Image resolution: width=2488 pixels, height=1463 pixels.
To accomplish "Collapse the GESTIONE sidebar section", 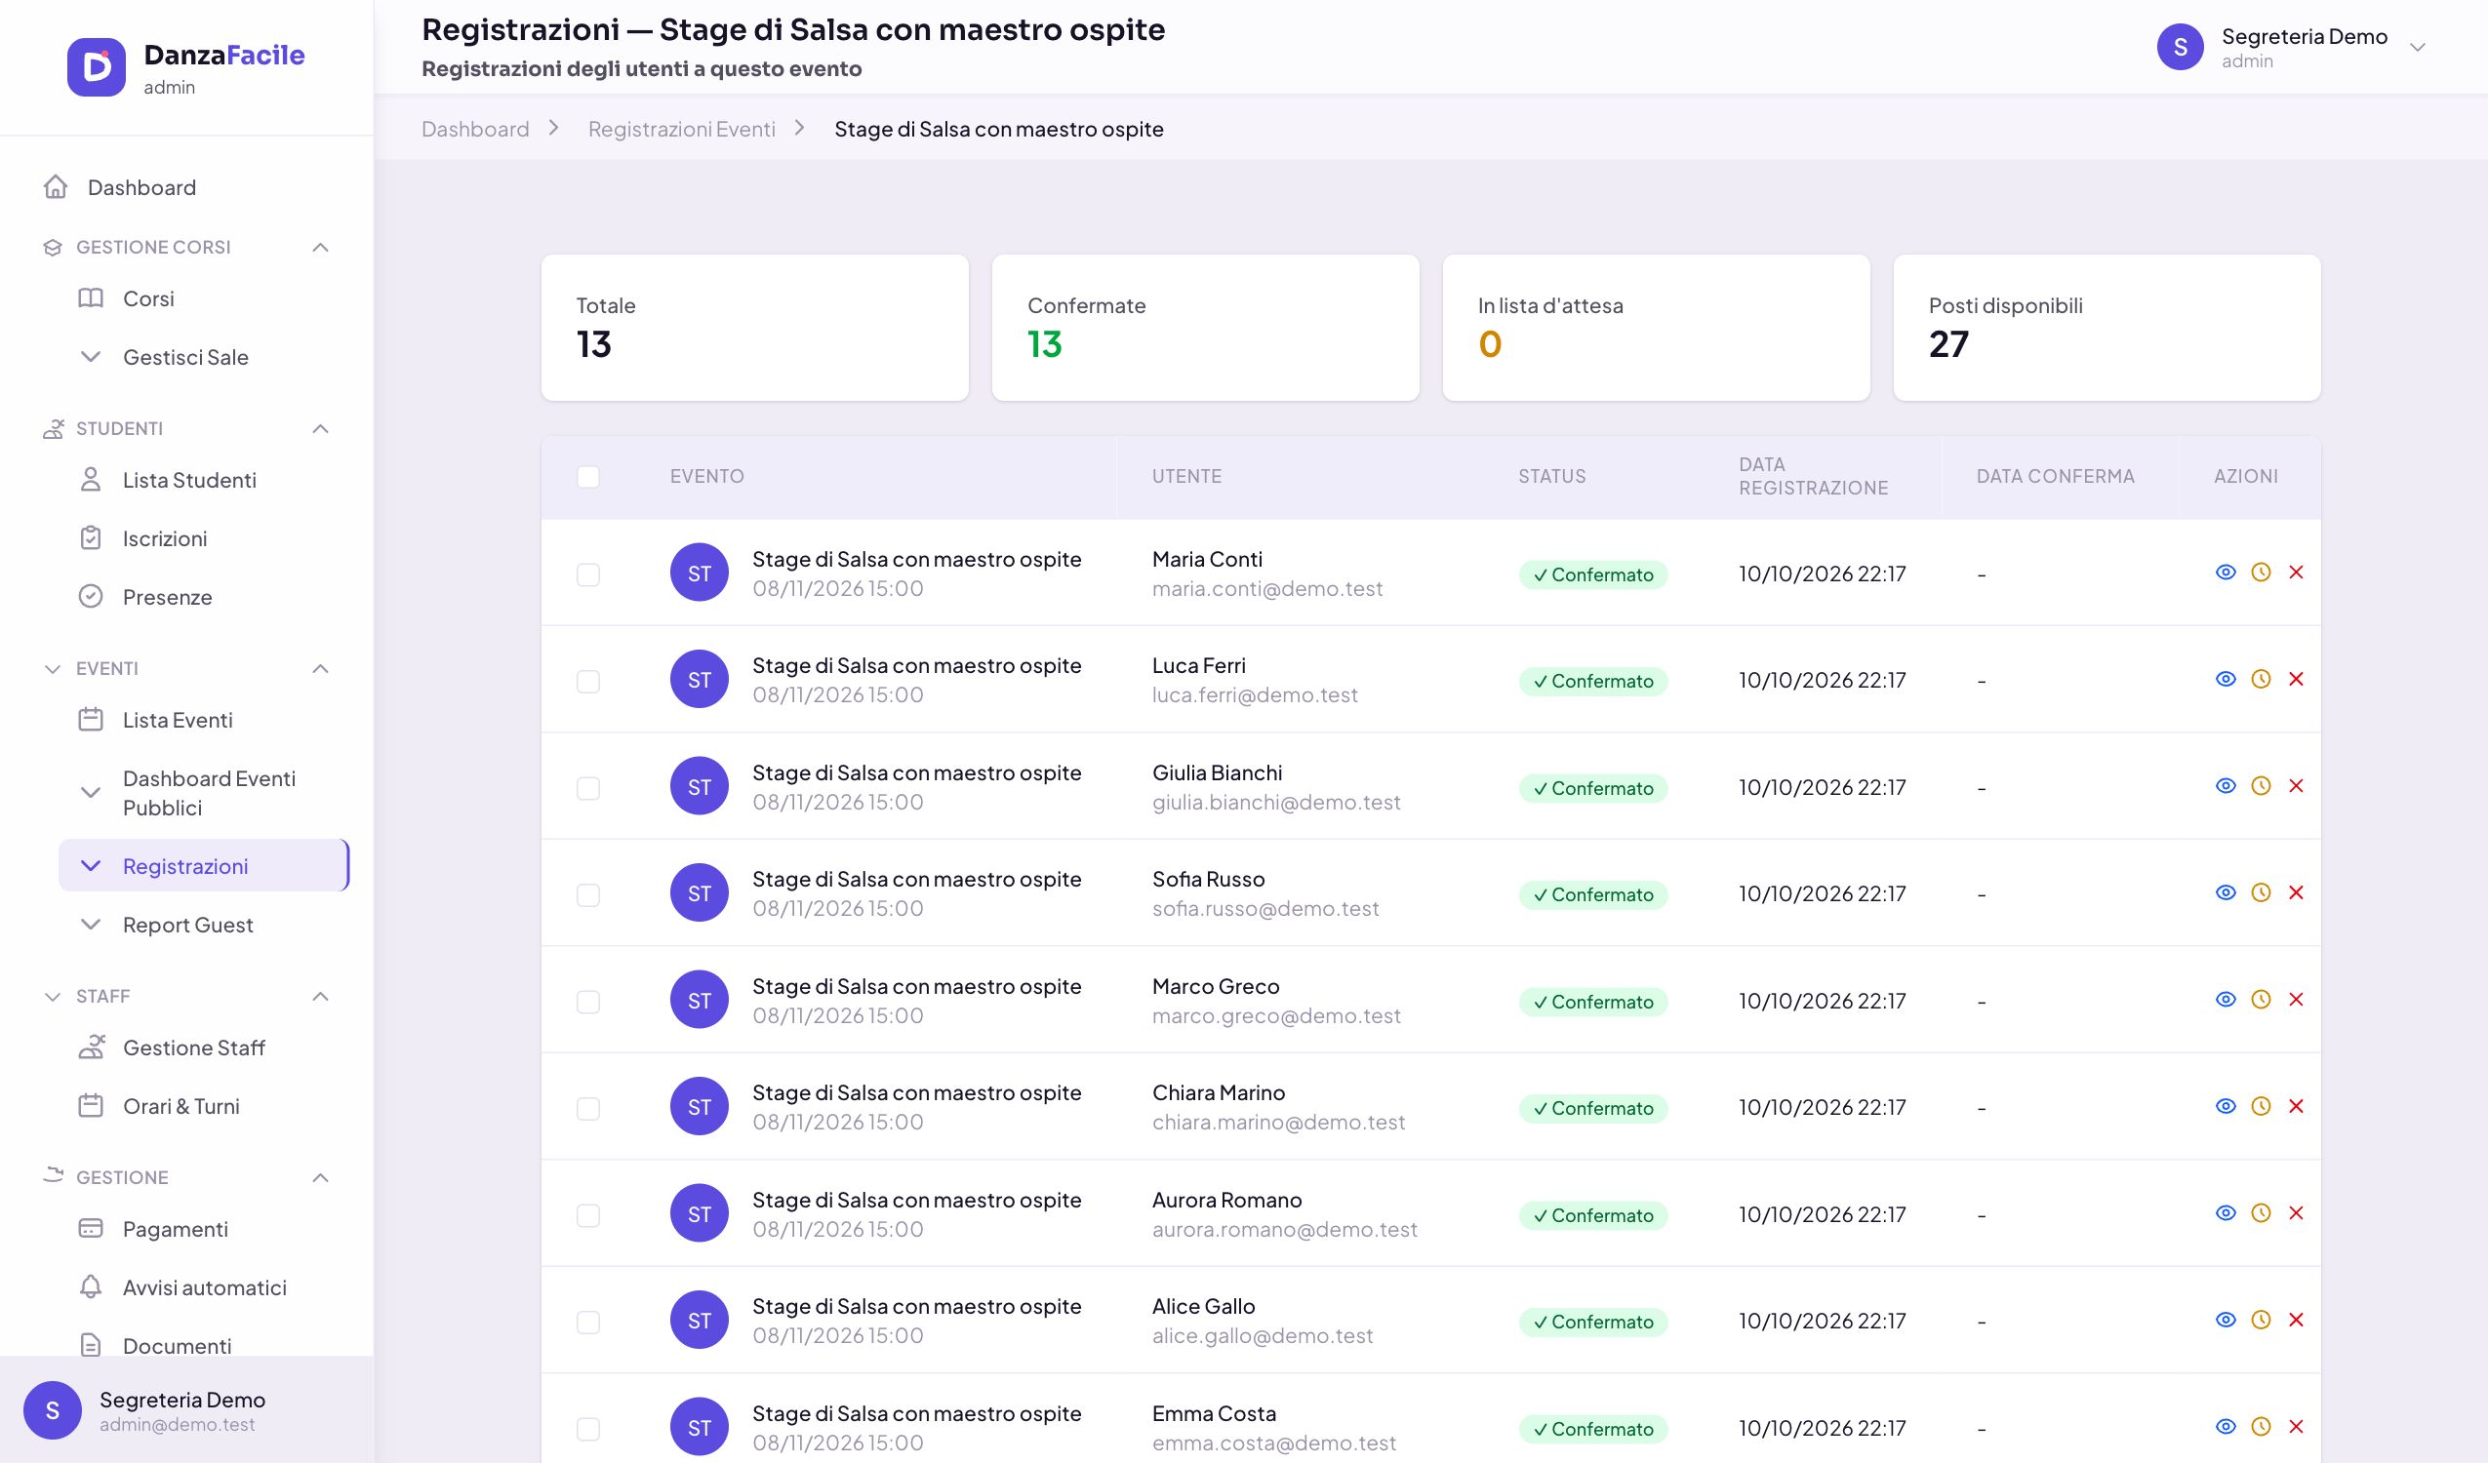I will click(320, 1177).
